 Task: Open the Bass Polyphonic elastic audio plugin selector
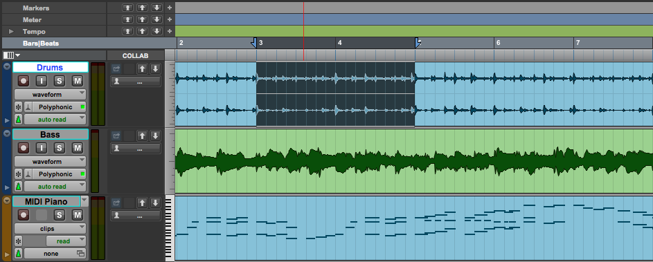(59, 174)
